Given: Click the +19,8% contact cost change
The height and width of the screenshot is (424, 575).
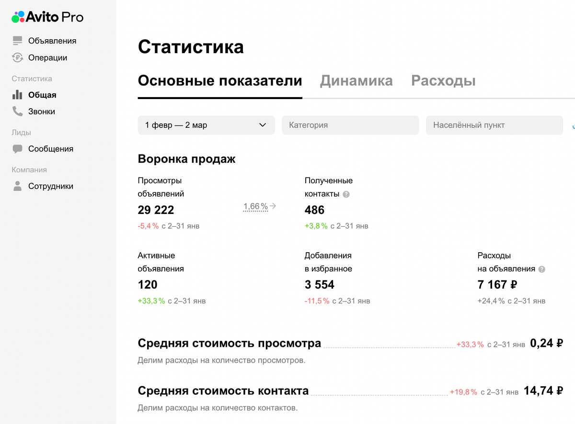Looking at the screenshot, I should [x=463, y=392].
